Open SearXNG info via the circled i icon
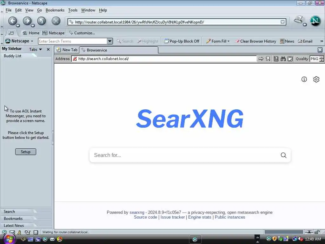Screen dimensions: 325x244 (304, 79)
